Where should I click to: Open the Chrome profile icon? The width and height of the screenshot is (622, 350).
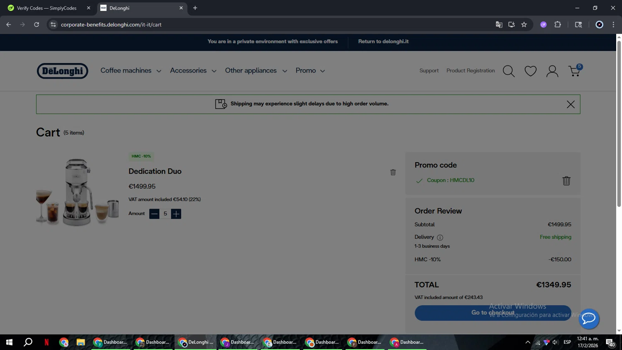(x=599, y=25)
